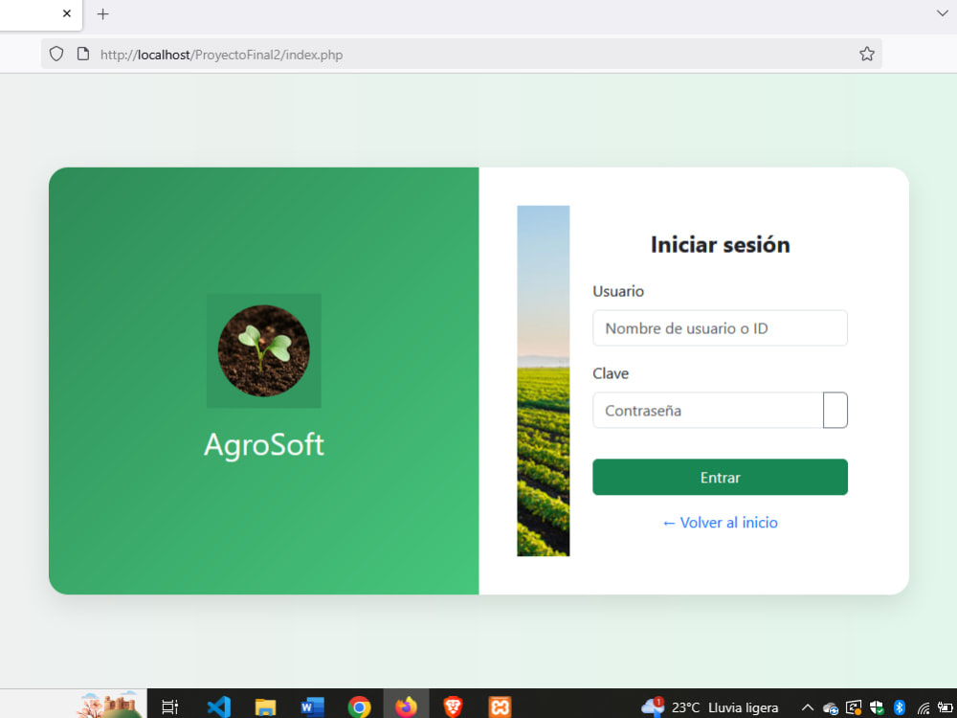Follow the Volver al inicio link
The width and height of the screenshot is (957, 718).
pos(721,523)
